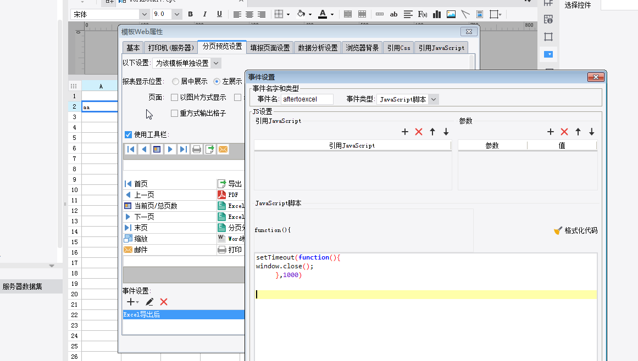The image size is (638, 361).
Task: Edit the selected event with the pencil icon
Action: [149, 302]
